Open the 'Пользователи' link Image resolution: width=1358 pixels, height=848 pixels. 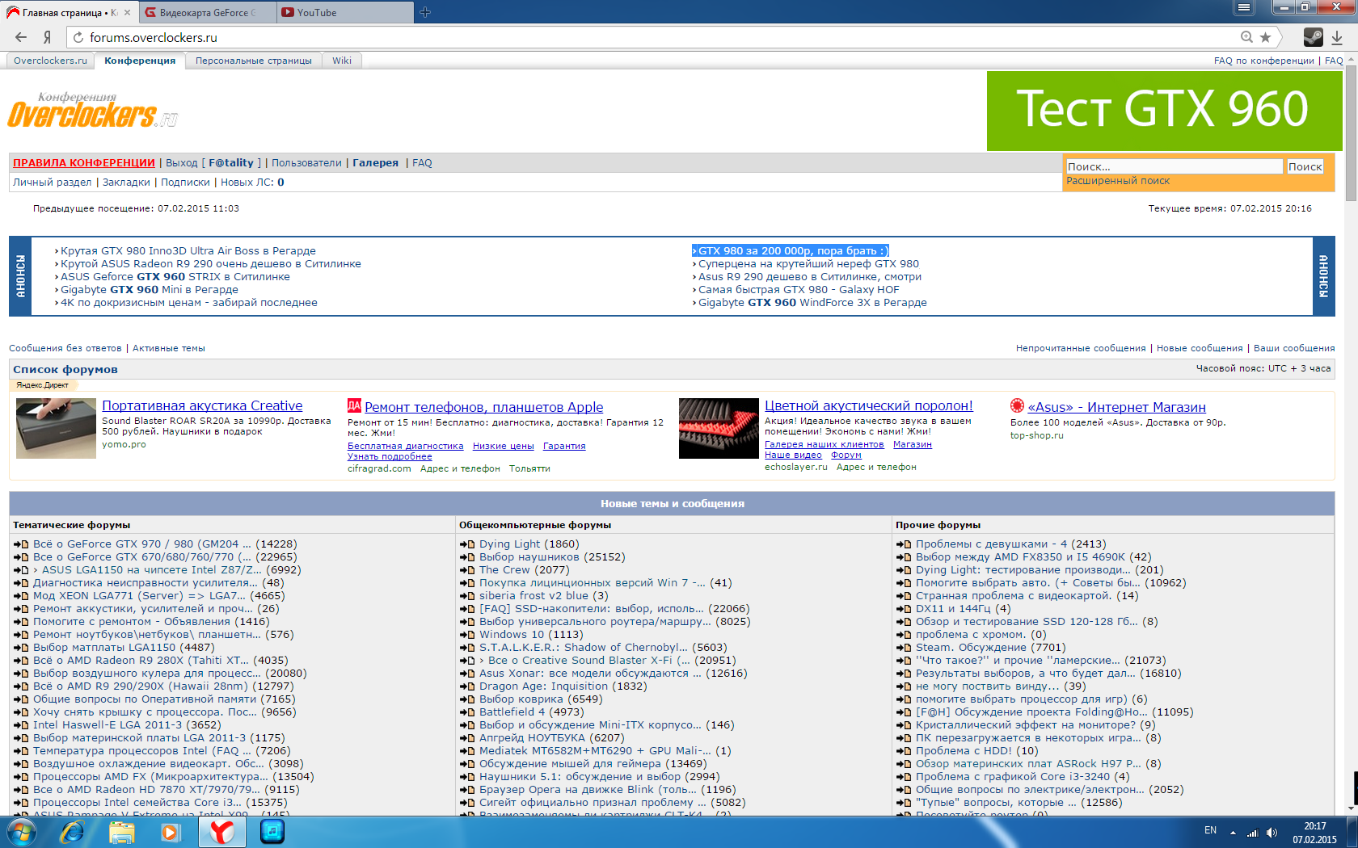(306, 162)
